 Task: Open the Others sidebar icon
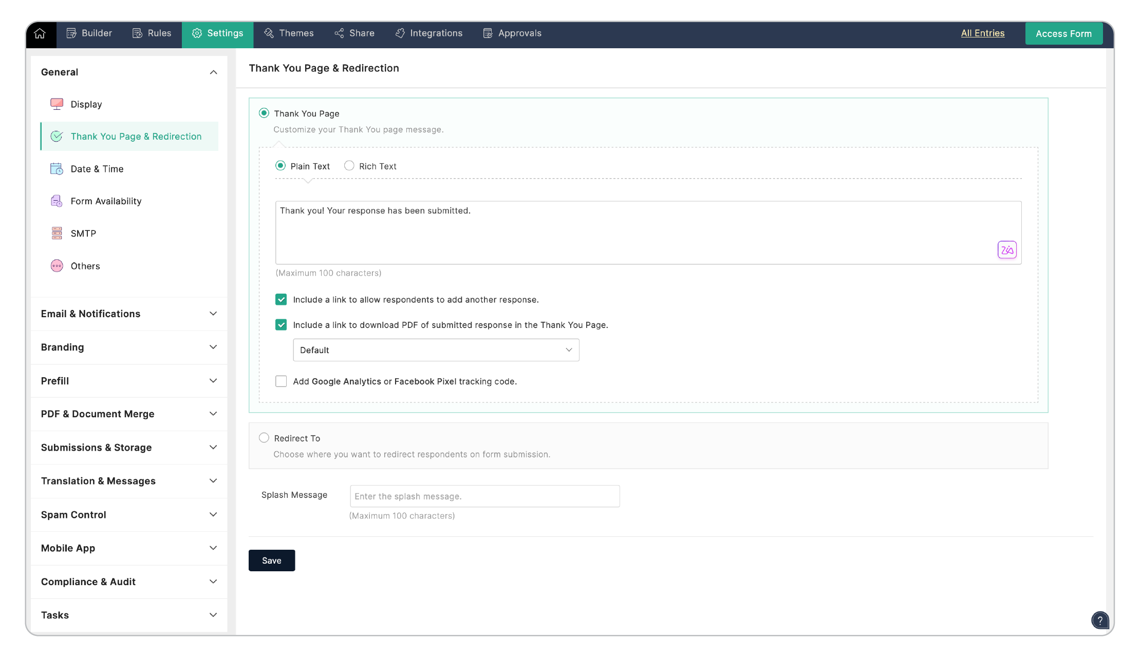click(57, 266)
